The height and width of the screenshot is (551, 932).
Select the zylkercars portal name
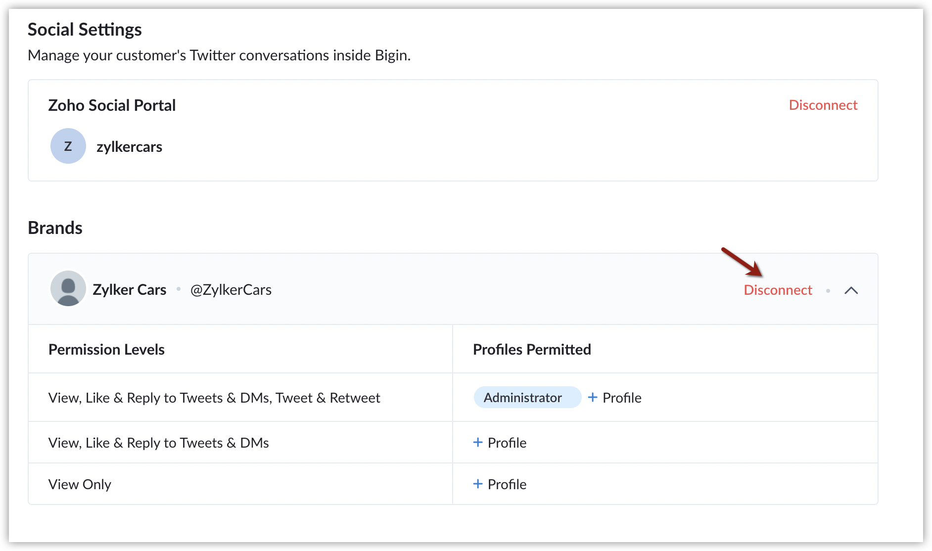click(x=129, y=147)
